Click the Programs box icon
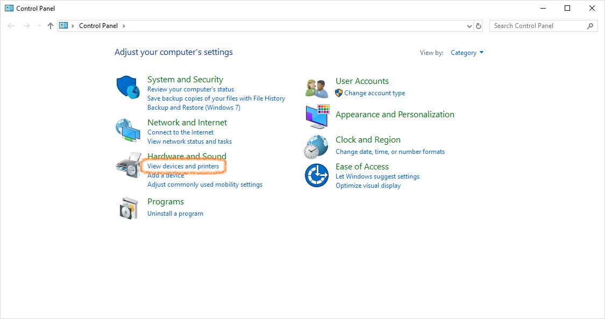Viewport: 605px width, 319px height. pos(128,209)
